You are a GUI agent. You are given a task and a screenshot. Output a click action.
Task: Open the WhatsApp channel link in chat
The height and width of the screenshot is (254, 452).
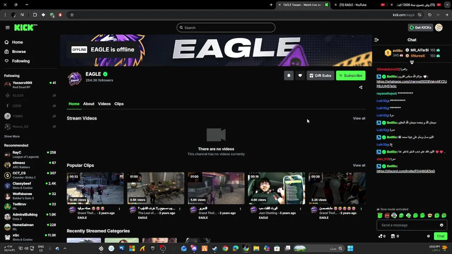tap(411, 84)
